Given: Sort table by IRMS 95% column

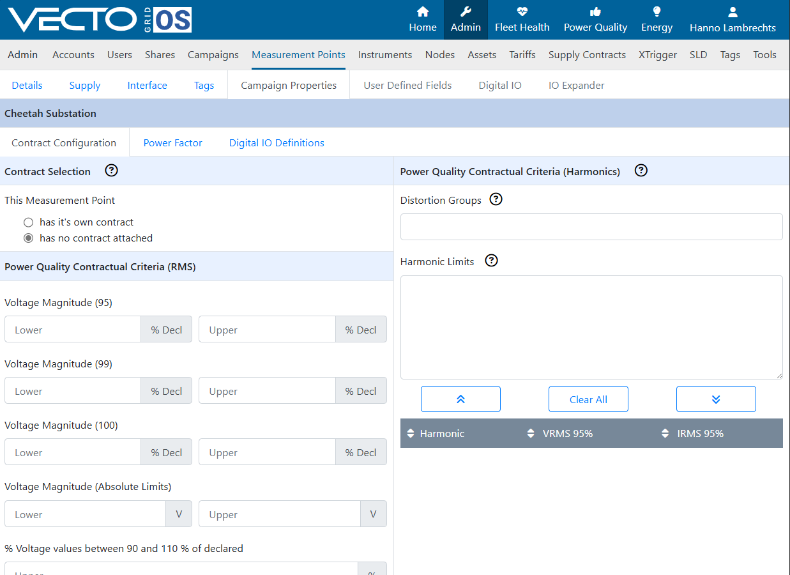Looking at the screenshot, I should (692, 433).
